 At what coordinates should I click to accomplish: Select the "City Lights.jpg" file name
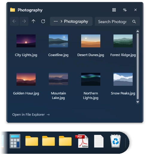[26, 55]
